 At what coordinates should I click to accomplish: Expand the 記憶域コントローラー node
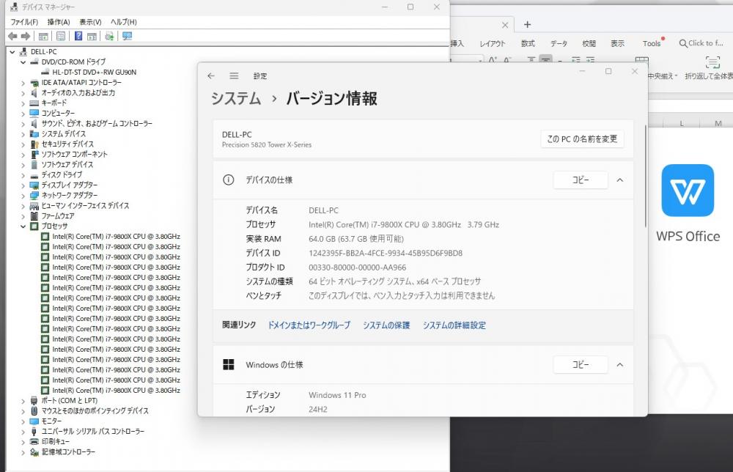coord(23,452)
